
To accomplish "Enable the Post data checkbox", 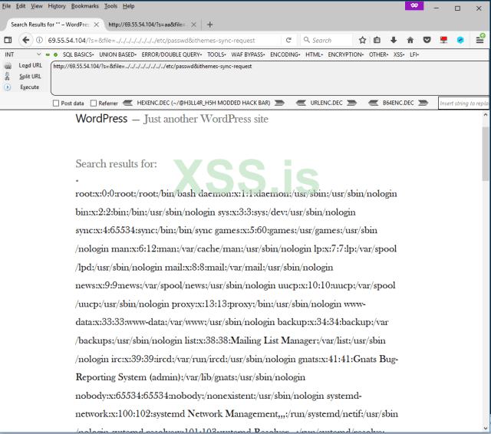I will click(x=56, y=104).
